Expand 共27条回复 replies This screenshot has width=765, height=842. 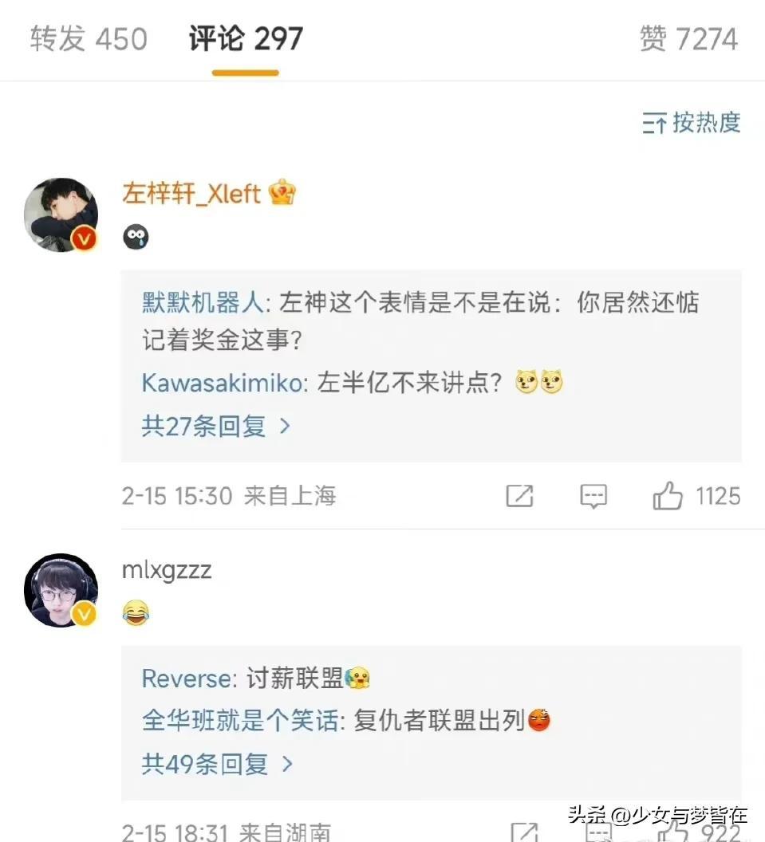point(215,426)
